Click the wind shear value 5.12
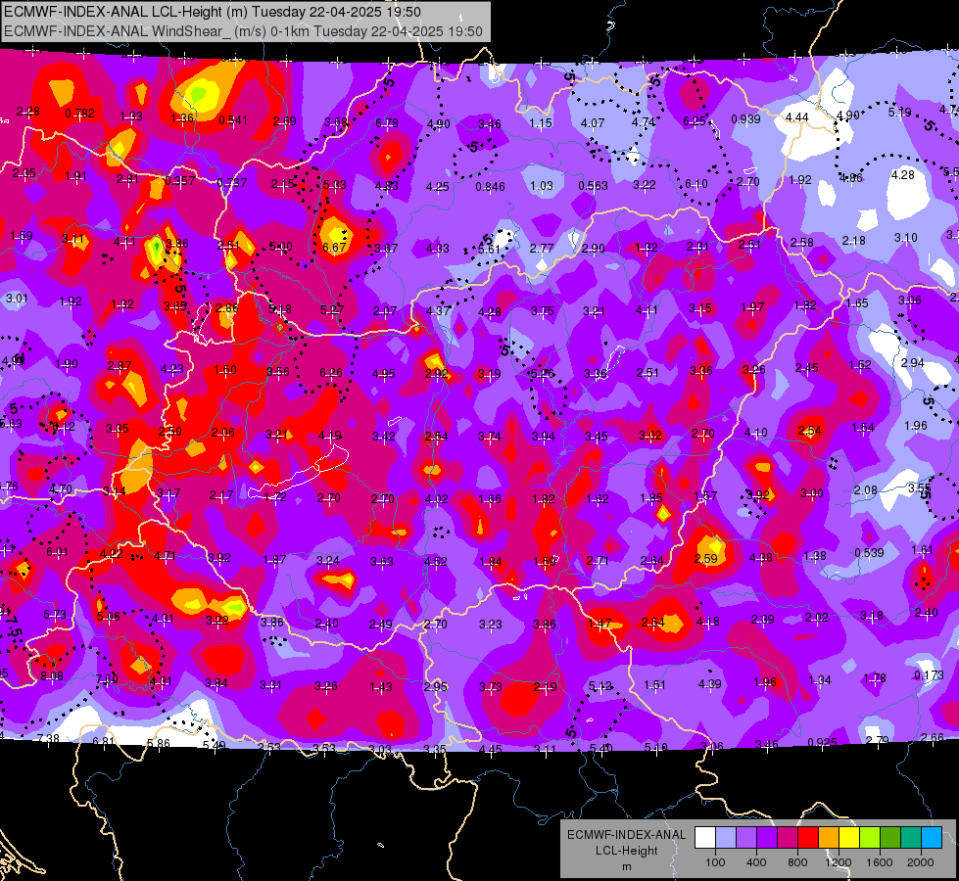This screenshot has width=959, height=881. click(599, 686)
